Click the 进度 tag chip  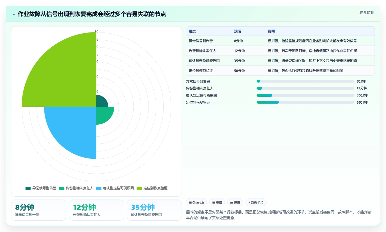point(235,202)
